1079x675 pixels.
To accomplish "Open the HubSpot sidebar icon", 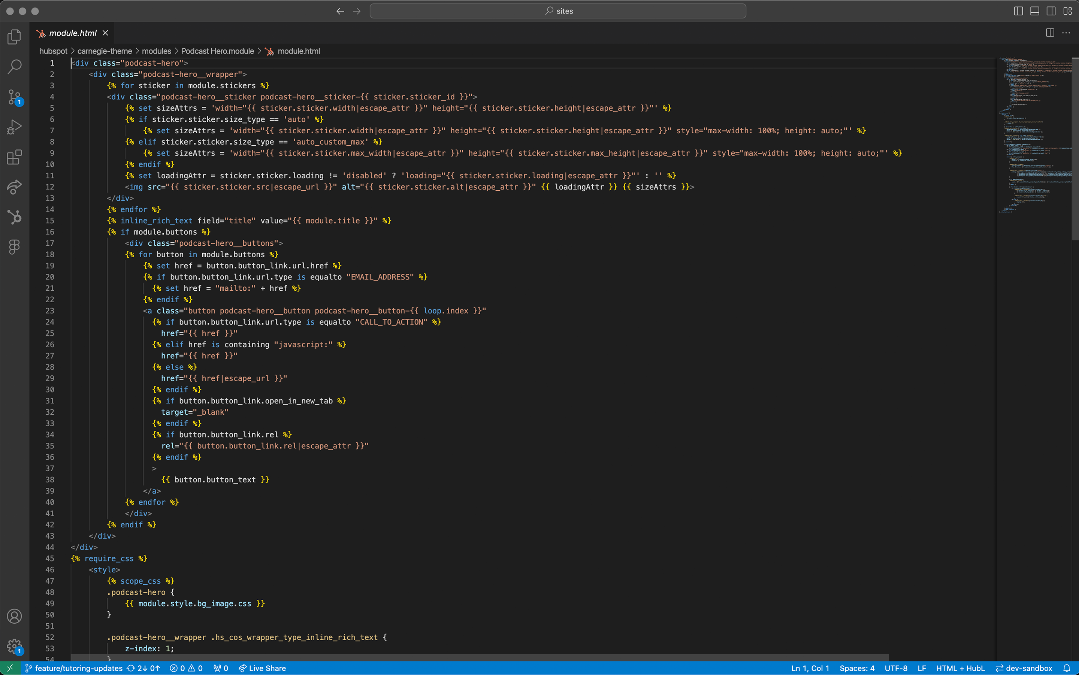I will coord(14,217).
